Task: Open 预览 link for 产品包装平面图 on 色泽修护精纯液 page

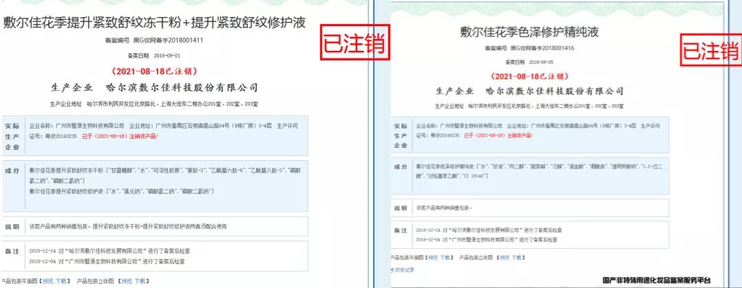Action: [433, 258]
